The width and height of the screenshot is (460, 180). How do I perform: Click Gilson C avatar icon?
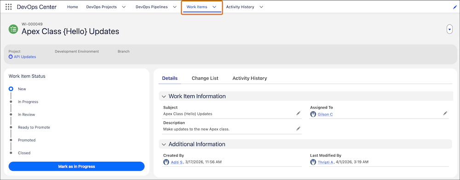[x=313, y=114]
